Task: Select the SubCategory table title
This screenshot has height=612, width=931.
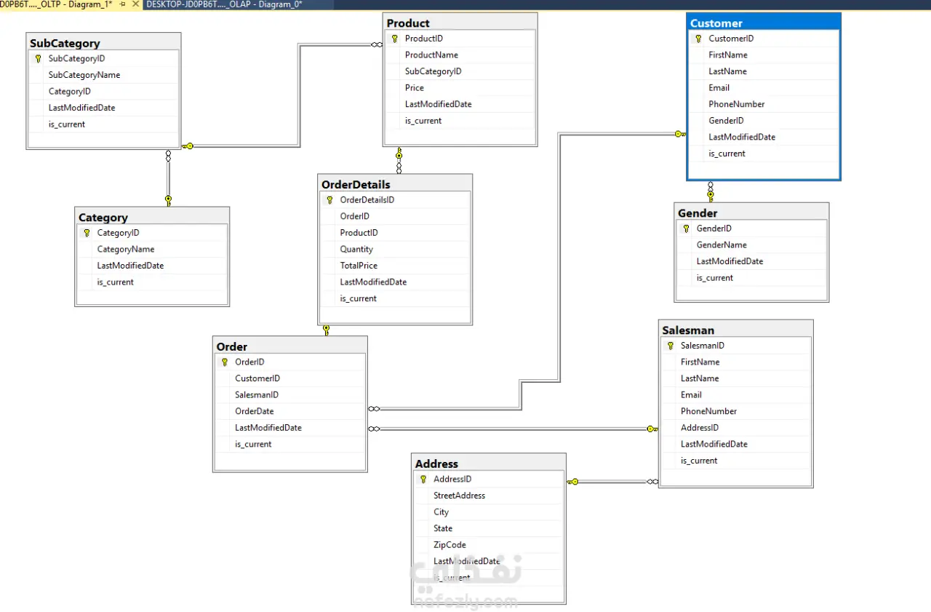Action: 65,43
